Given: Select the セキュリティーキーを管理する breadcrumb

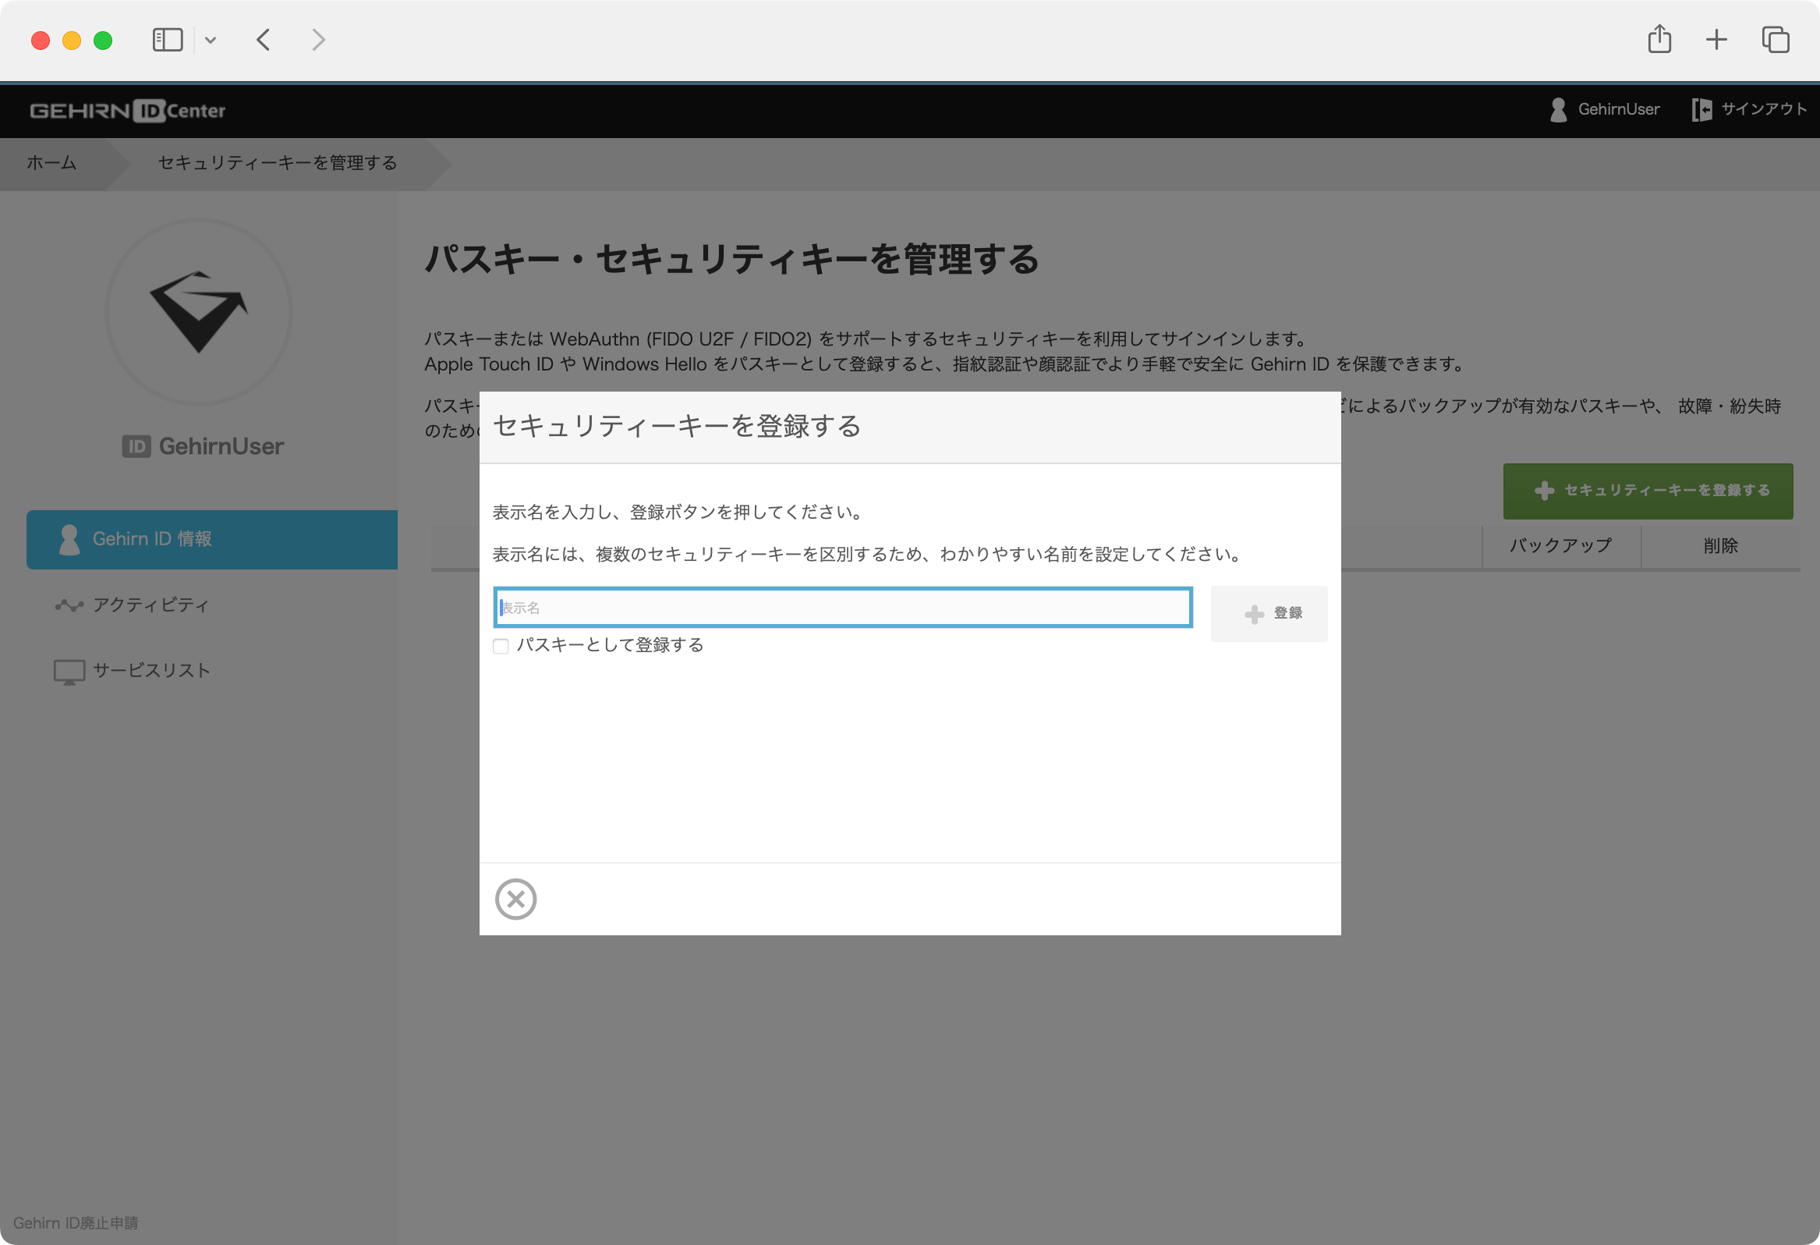Looking at the screenshot, I should point(276,164).
